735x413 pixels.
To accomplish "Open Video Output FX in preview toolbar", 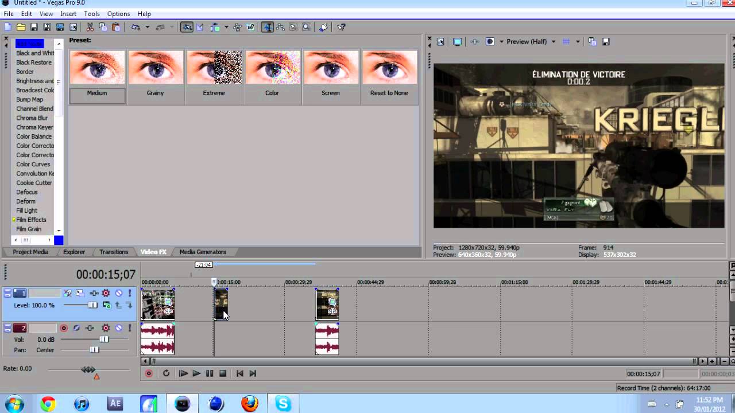I will coord(475,41).
